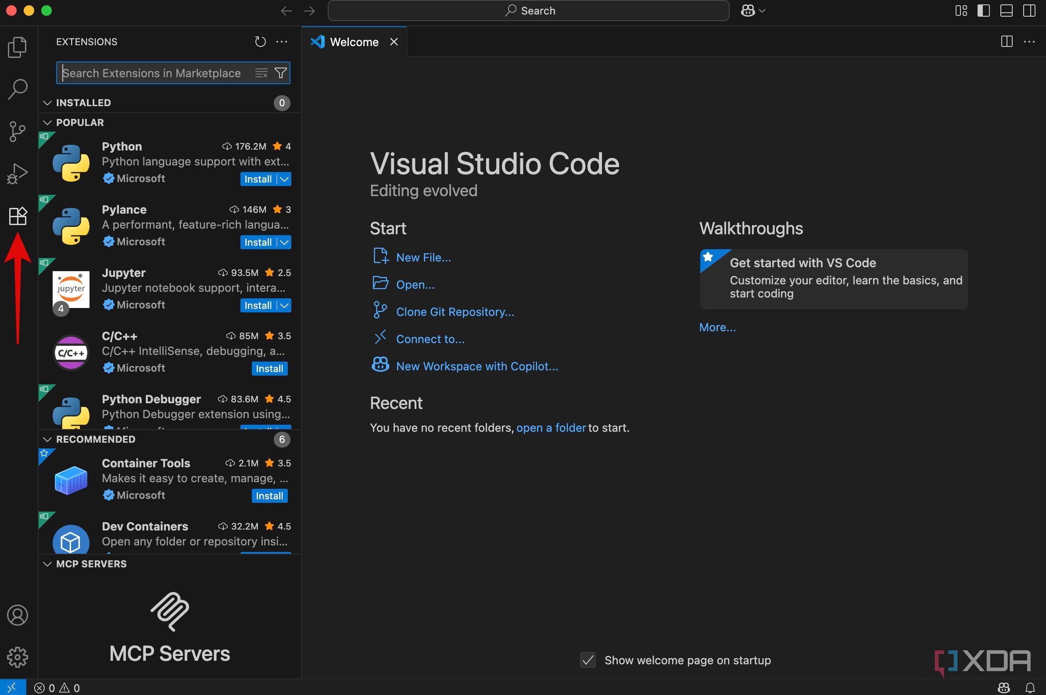Screen dimensions: 1046x695
Task: Install the C/C++ extension
Action: [x=269, y=368]
